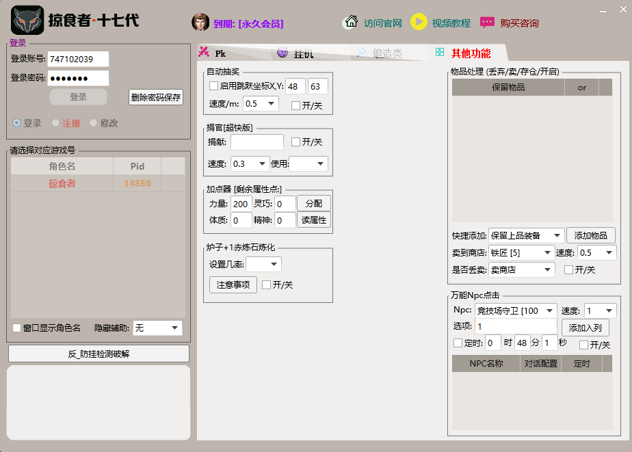Click the 捐献 input field
This screenshot has height=452, width=632.
point(256,142)
